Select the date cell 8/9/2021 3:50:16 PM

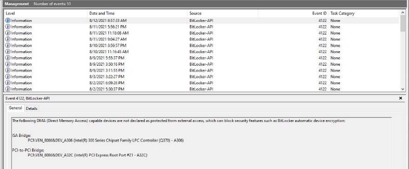pyautogui.click(x=107, y=64)
